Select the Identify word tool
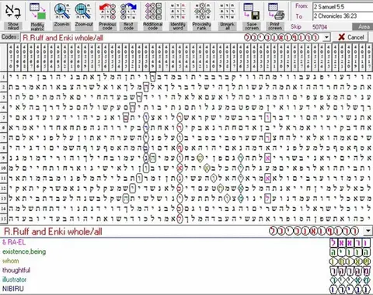Screen dimensions: 373x295 (x=178, y=12)
